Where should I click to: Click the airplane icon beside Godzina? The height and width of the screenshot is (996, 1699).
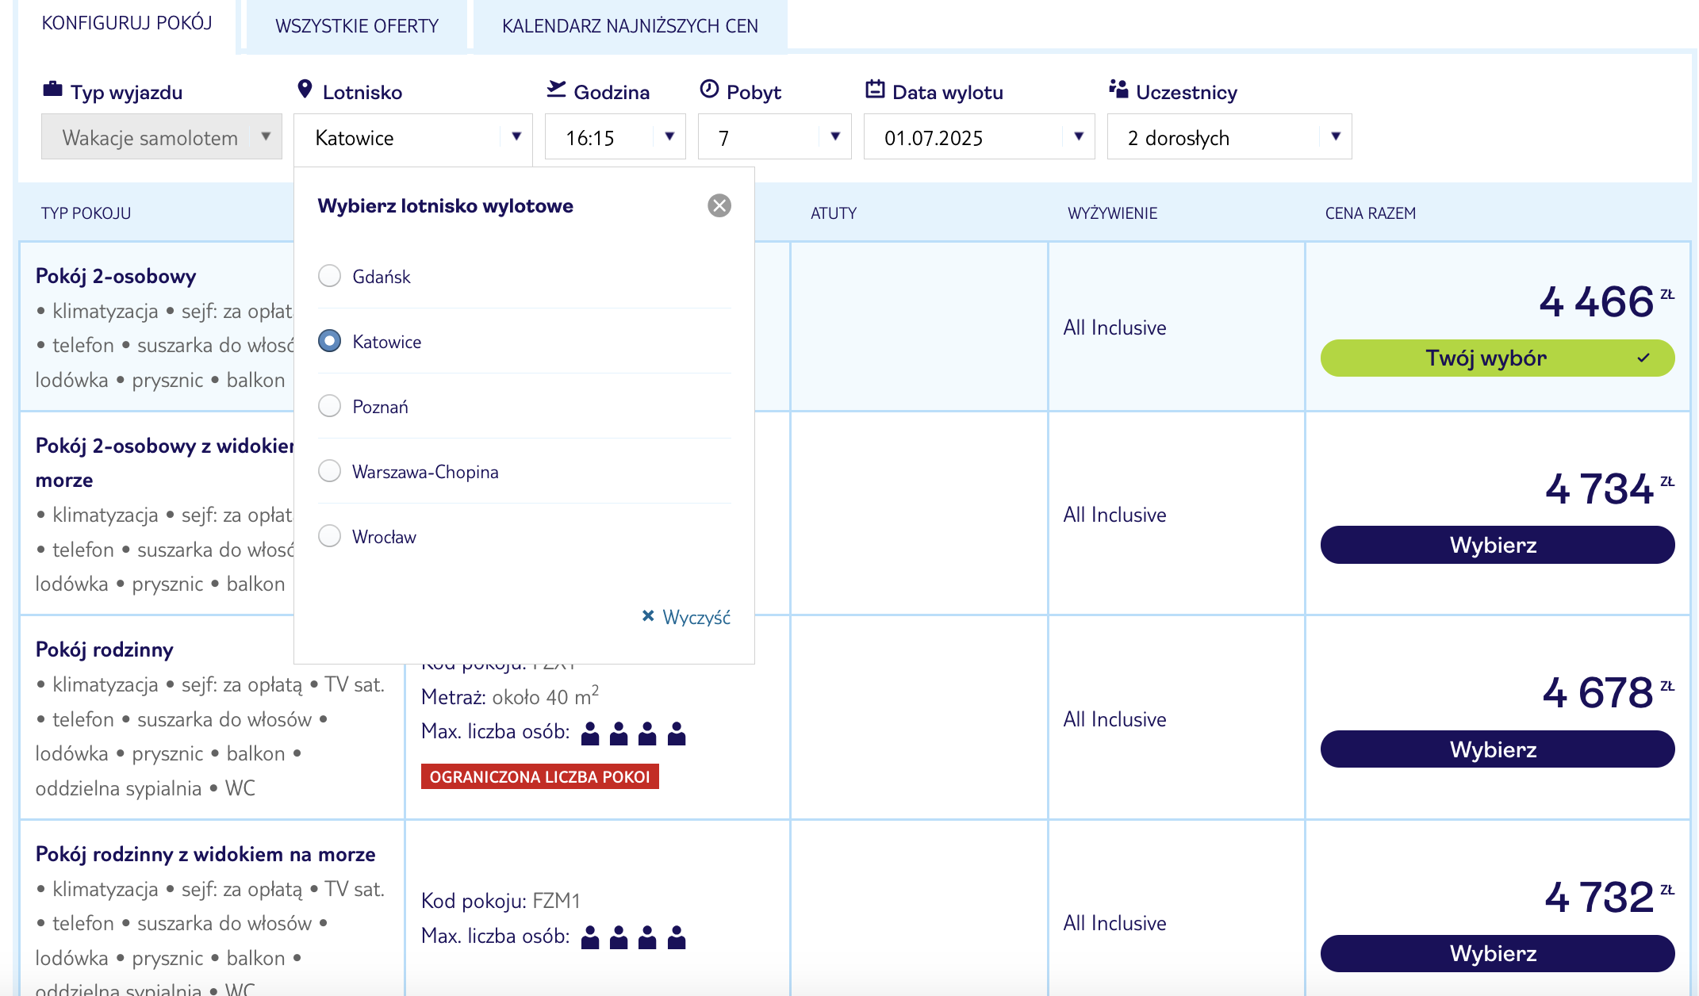pos(556,89)
